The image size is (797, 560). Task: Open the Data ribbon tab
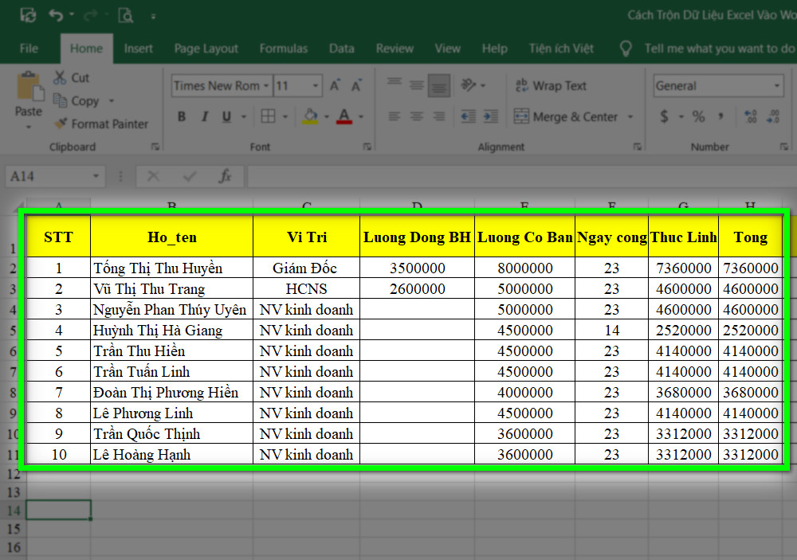pyautogui.click(x=341, y=49)
